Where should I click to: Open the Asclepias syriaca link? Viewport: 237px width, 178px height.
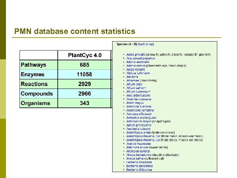pos(138,151)
